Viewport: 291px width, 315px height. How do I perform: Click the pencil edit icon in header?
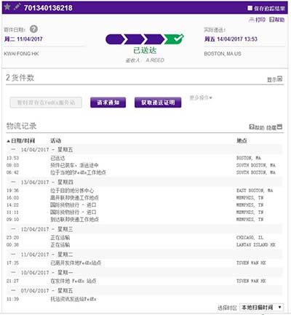click(17, 7)
